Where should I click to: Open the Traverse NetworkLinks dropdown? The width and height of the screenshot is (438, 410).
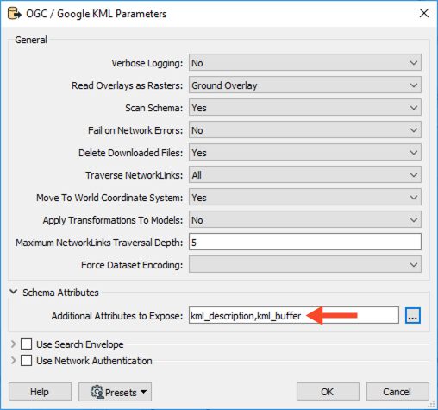point(305,174)
